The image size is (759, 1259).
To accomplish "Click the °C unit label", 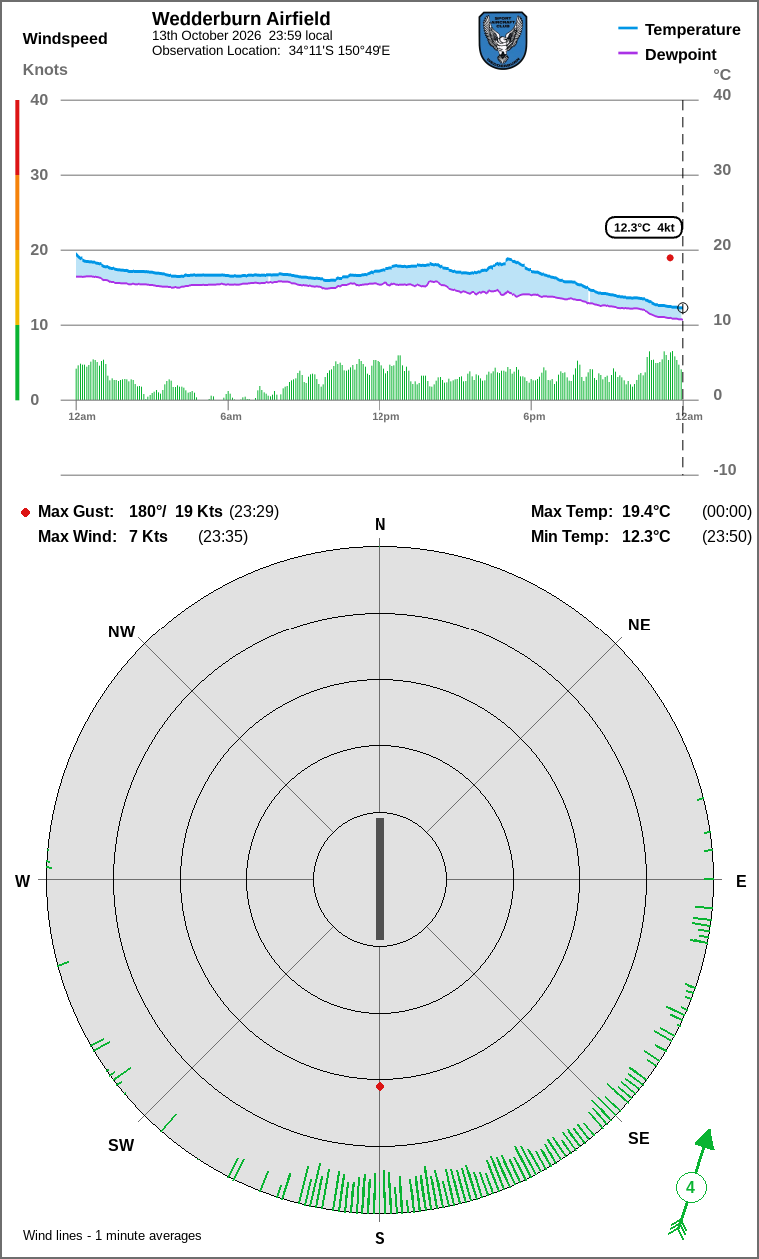I will click(x=722, y=74).
